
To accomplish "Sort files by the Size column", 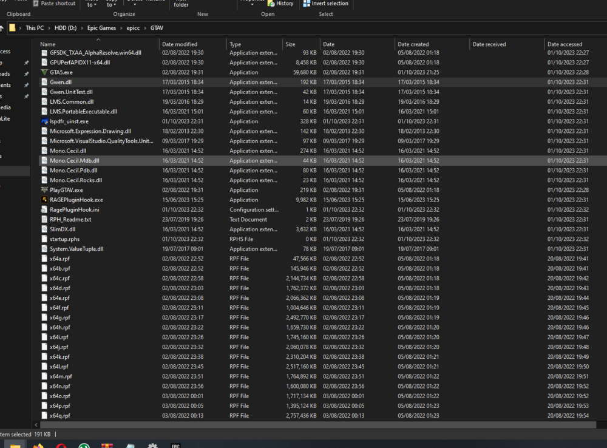I will [296, 44].
